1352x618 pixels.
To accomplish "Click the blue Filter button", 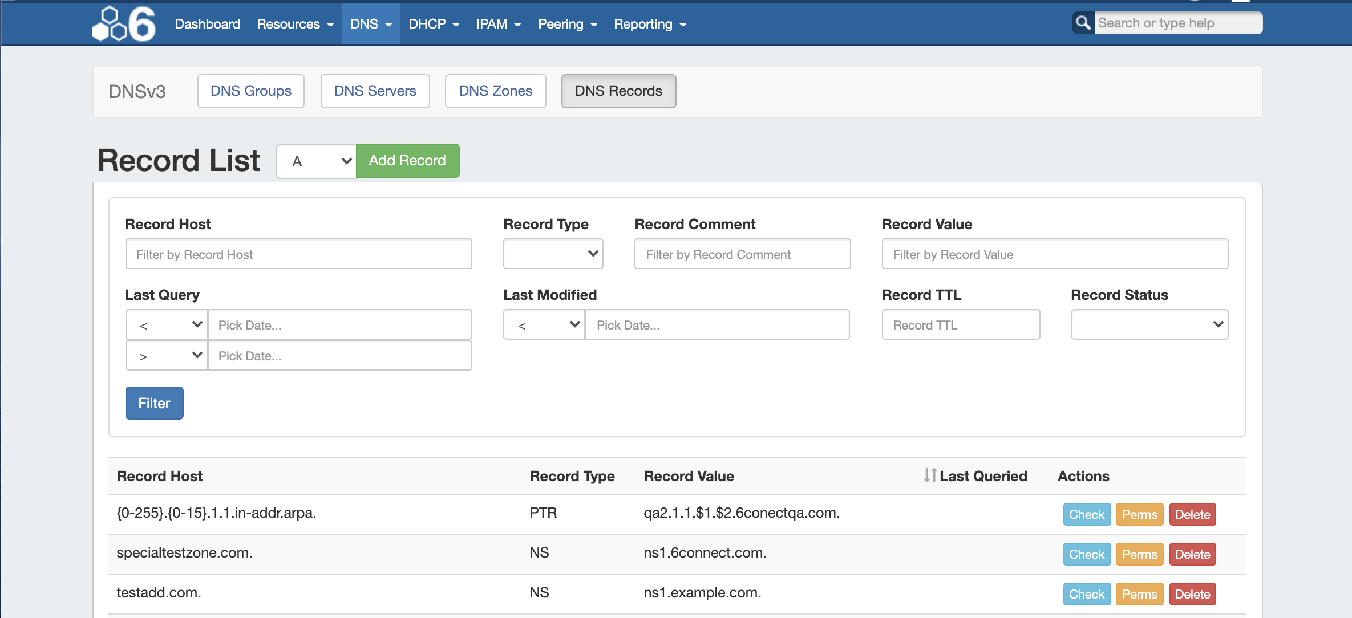I will pos(154,403).
